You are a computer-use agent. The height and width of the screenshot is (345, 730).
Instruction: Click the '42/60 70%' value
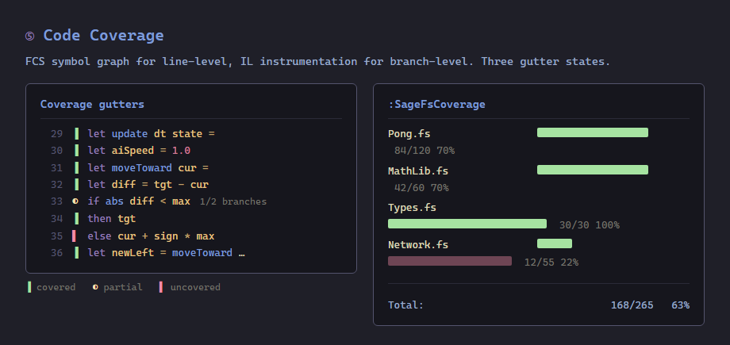(x=421, y=188)
